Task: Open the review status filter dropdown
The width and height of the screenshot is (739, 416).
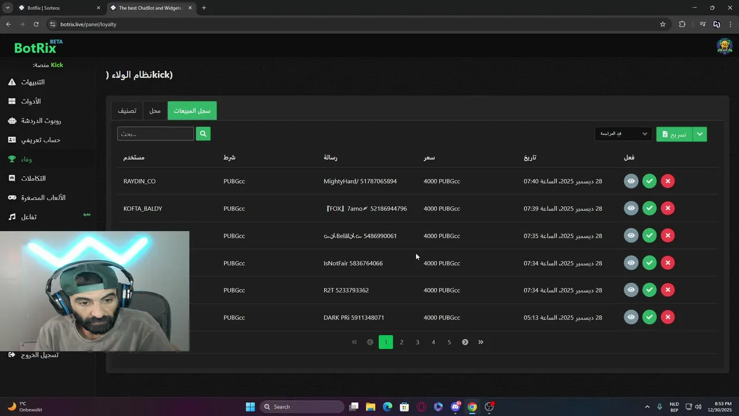Action: coord(624,133)
